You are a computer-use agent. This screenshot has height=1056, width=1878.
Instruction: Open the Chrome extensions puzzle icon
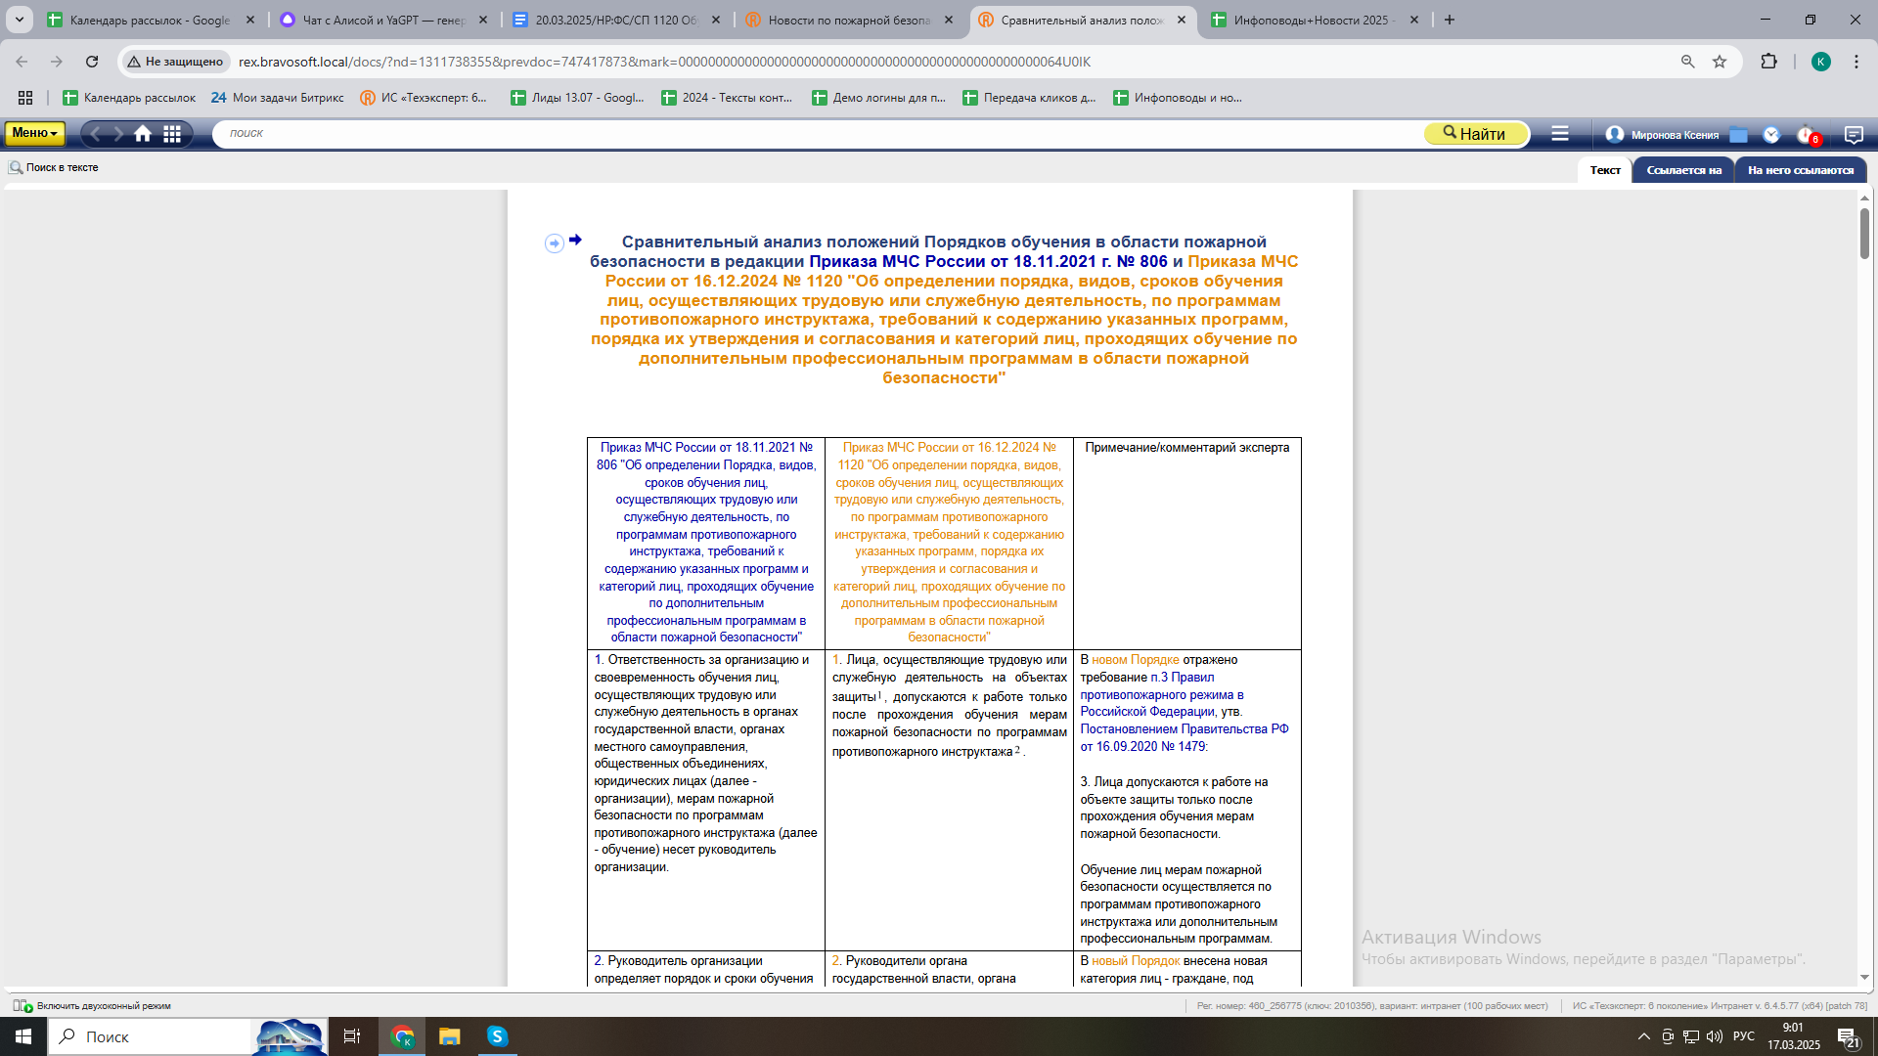[x=1768, y=62]
